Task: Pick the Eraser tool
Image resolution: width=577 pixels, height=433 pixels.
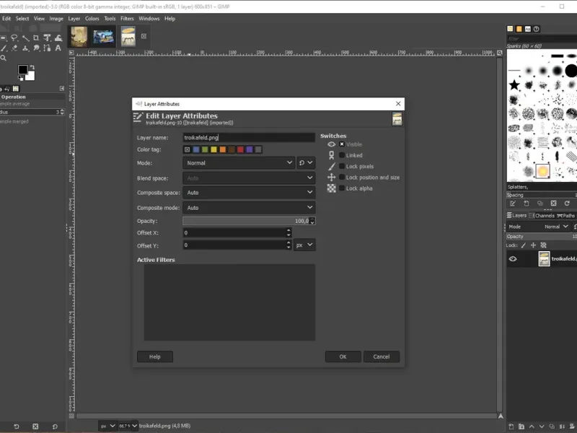Action: (14, 48)
